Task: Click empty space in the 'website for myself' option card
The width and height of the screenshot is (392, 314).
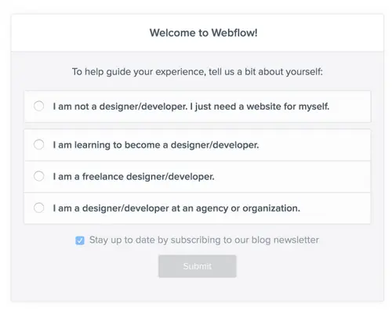Action: click(350, 106)
